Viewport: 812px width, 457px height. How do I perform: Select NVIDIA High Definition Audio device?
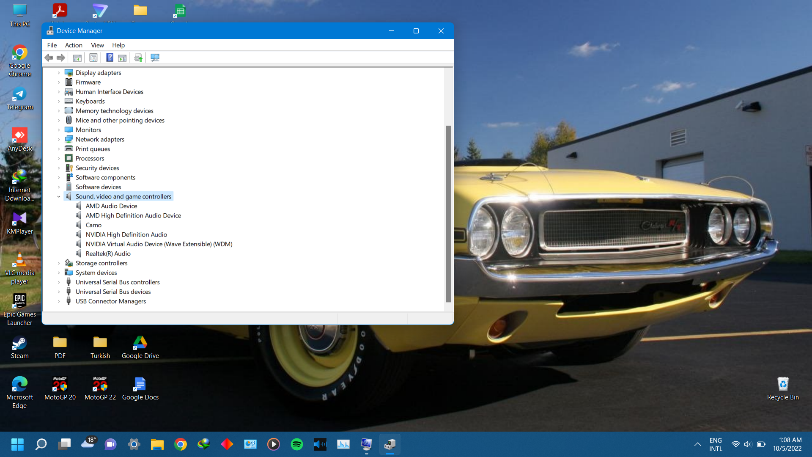tap(126, 234)
